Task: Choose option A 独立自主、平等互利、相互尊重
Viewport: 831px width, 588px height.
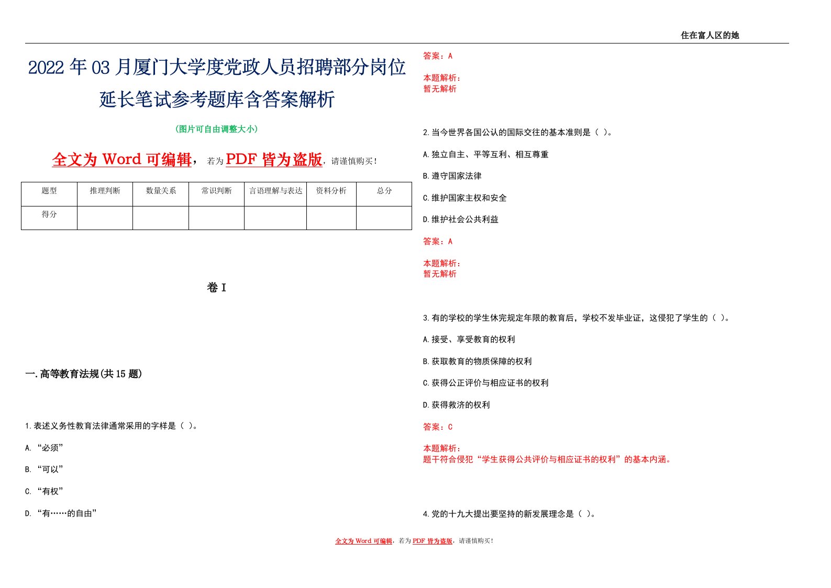Action: point(486,155)
